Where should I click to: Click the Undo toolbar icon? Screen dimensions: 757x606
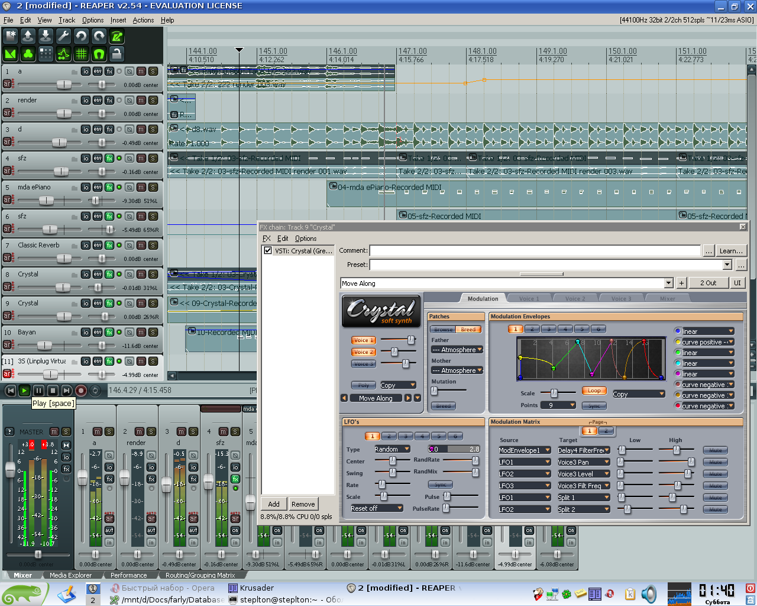click(x=81, y=36)
